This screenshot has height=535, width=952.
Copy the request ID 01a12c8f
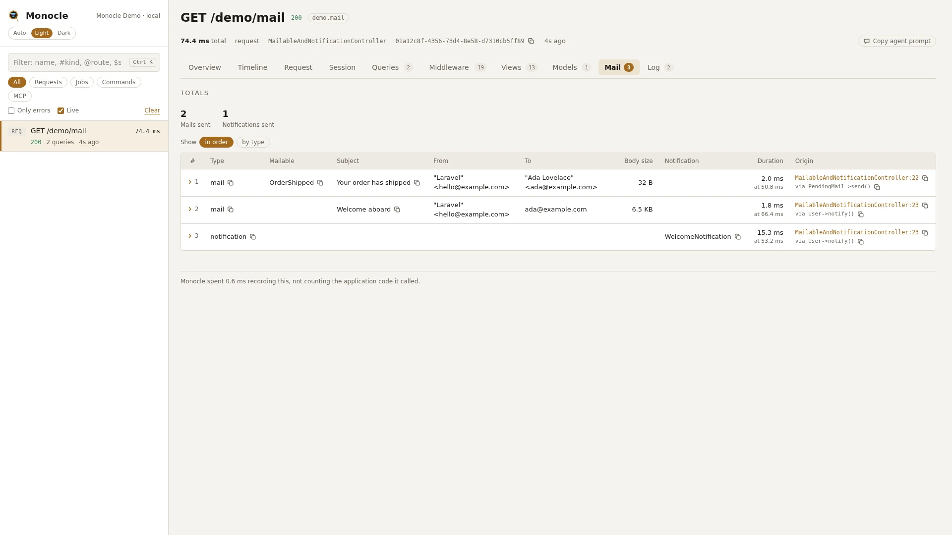pos(531,41)
